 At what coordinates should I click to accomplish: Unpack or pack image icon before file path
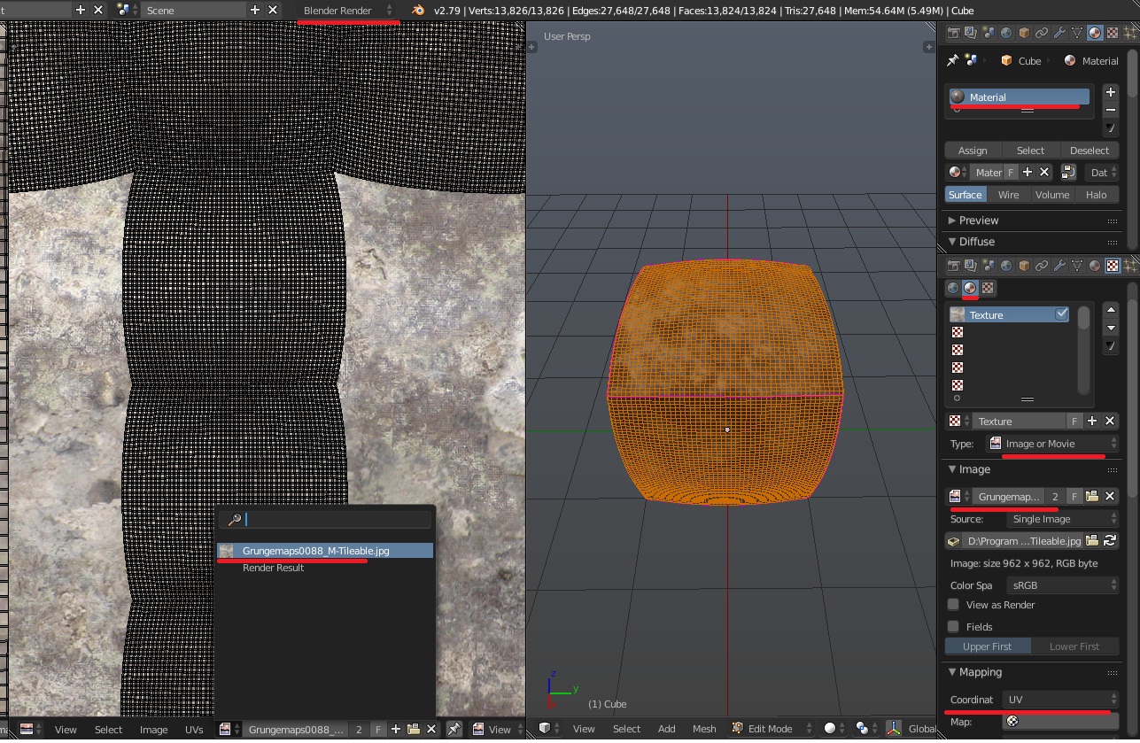coord(953,540)
